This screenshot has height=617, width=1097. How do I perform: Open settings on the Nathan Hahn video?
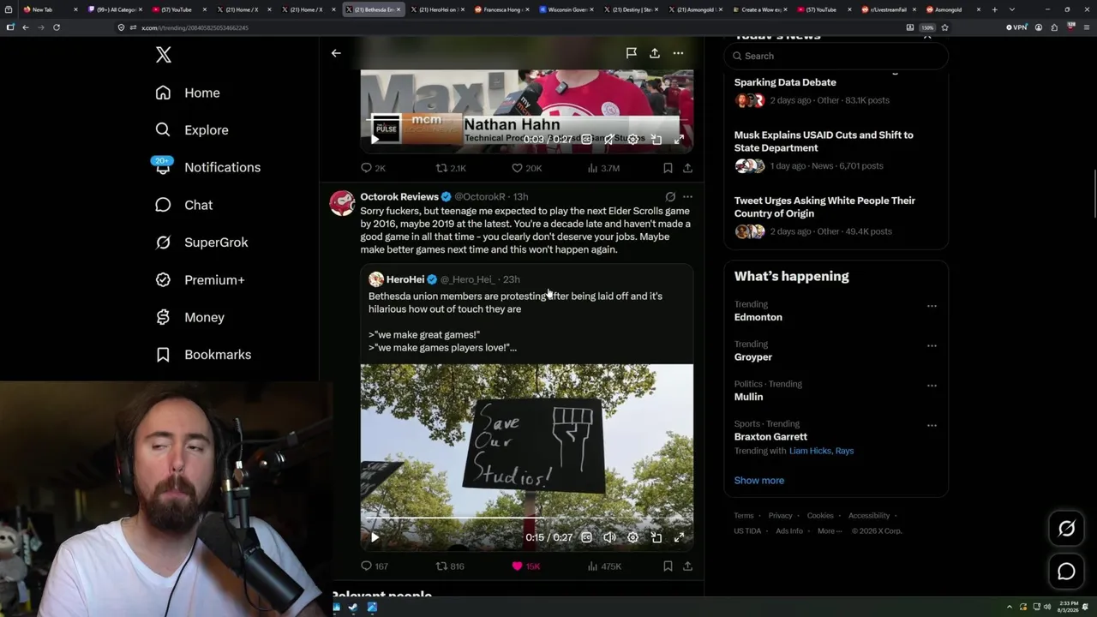(x=632, y=139)
